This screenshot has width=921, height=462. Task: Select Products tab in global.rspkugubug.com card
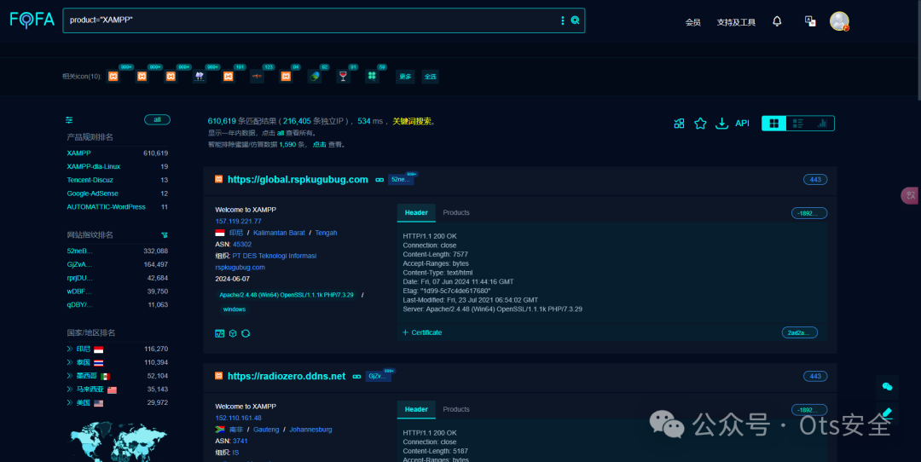tap(455, 212)
